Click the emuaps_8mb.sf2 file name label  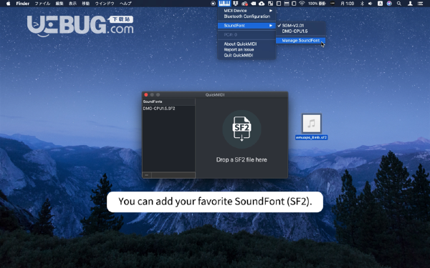(x=311, y=137)
